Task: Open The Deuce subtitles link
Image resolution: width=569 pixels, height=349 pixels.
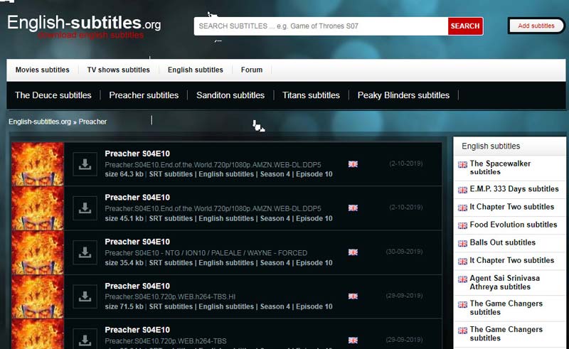Action: pyautogui.click(x=53, y=95)
